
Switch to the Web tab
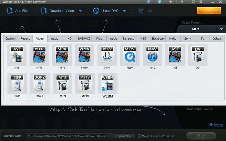coord(99,39)
